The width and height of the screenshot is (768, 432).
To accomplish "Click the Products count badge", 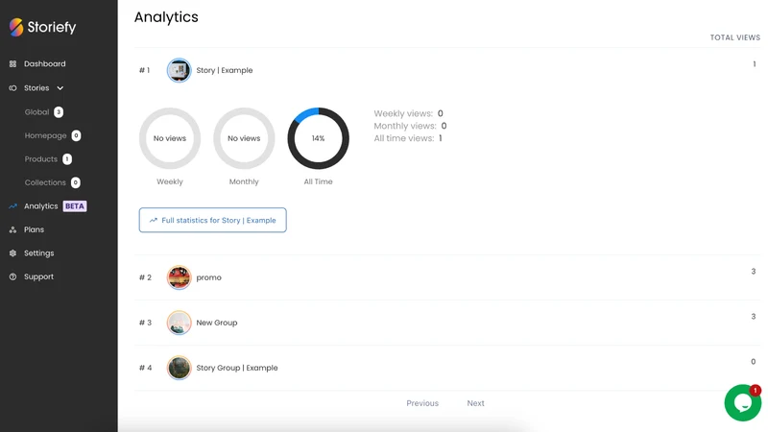I will pos(67,159).
